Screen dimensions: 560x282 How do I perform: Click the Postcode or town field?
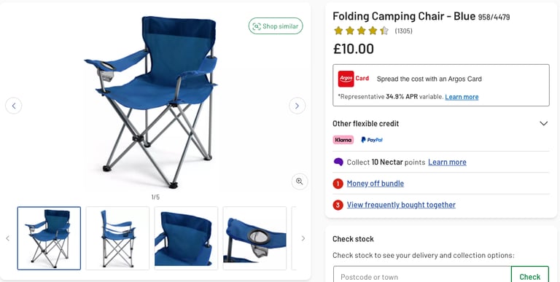point(422,275)
